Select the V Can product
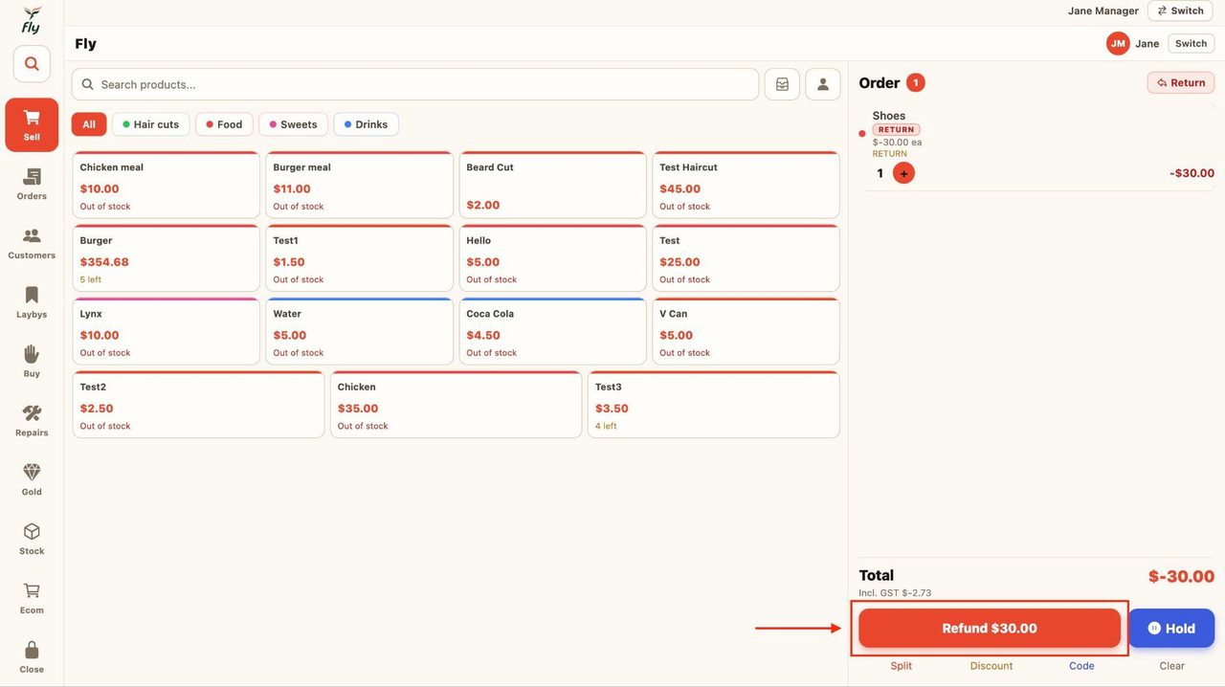This screenshot has height=687, width=1225. (x=746, y=331)
